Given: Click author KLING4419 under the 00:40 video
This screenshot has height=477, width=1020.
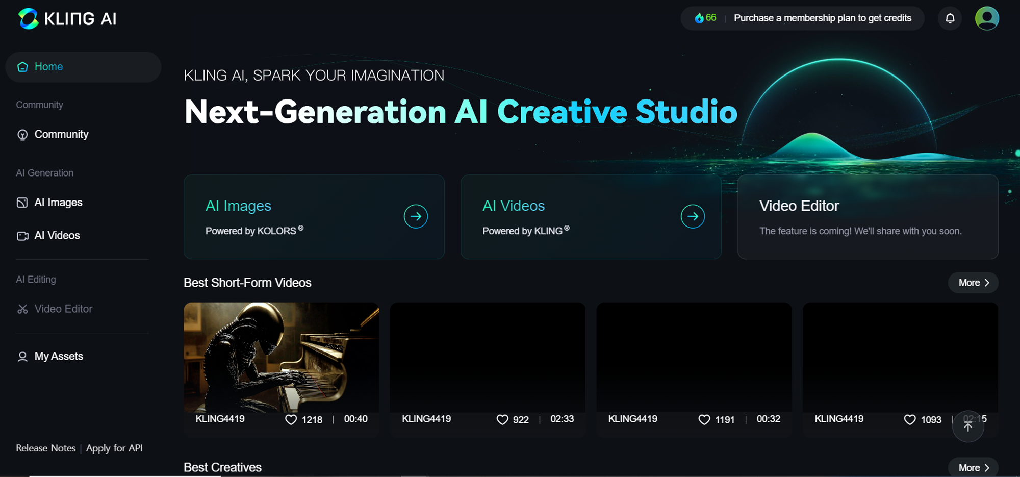Looking at the screenshot, I should pos(220,419).
